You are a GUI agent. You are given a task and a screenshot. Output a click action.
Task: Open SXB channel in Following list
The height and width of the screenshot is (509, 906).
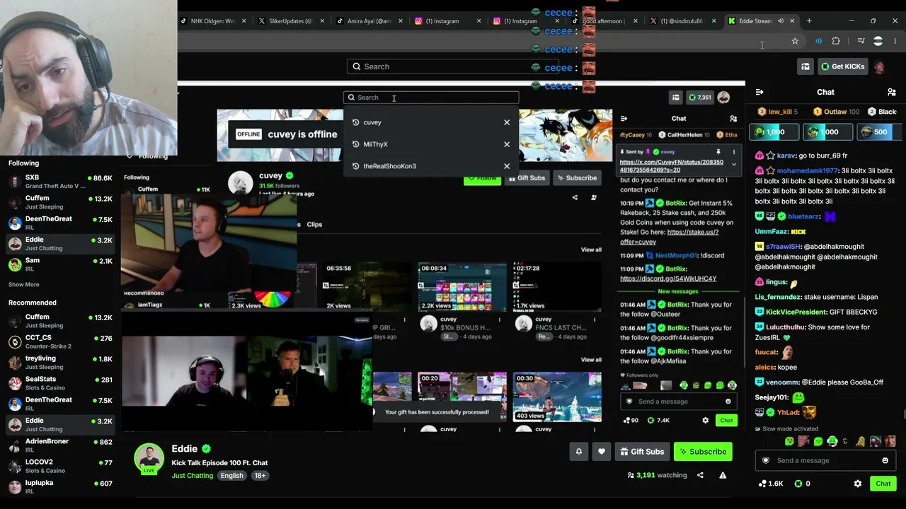tap(60, 182)
